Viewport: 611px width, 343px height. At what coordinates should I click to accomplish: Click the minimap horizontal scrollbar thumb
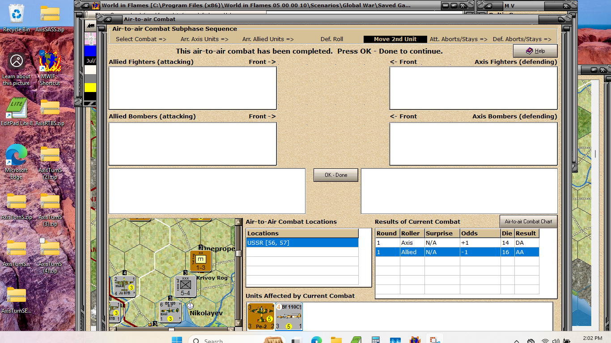coord(171,330)
